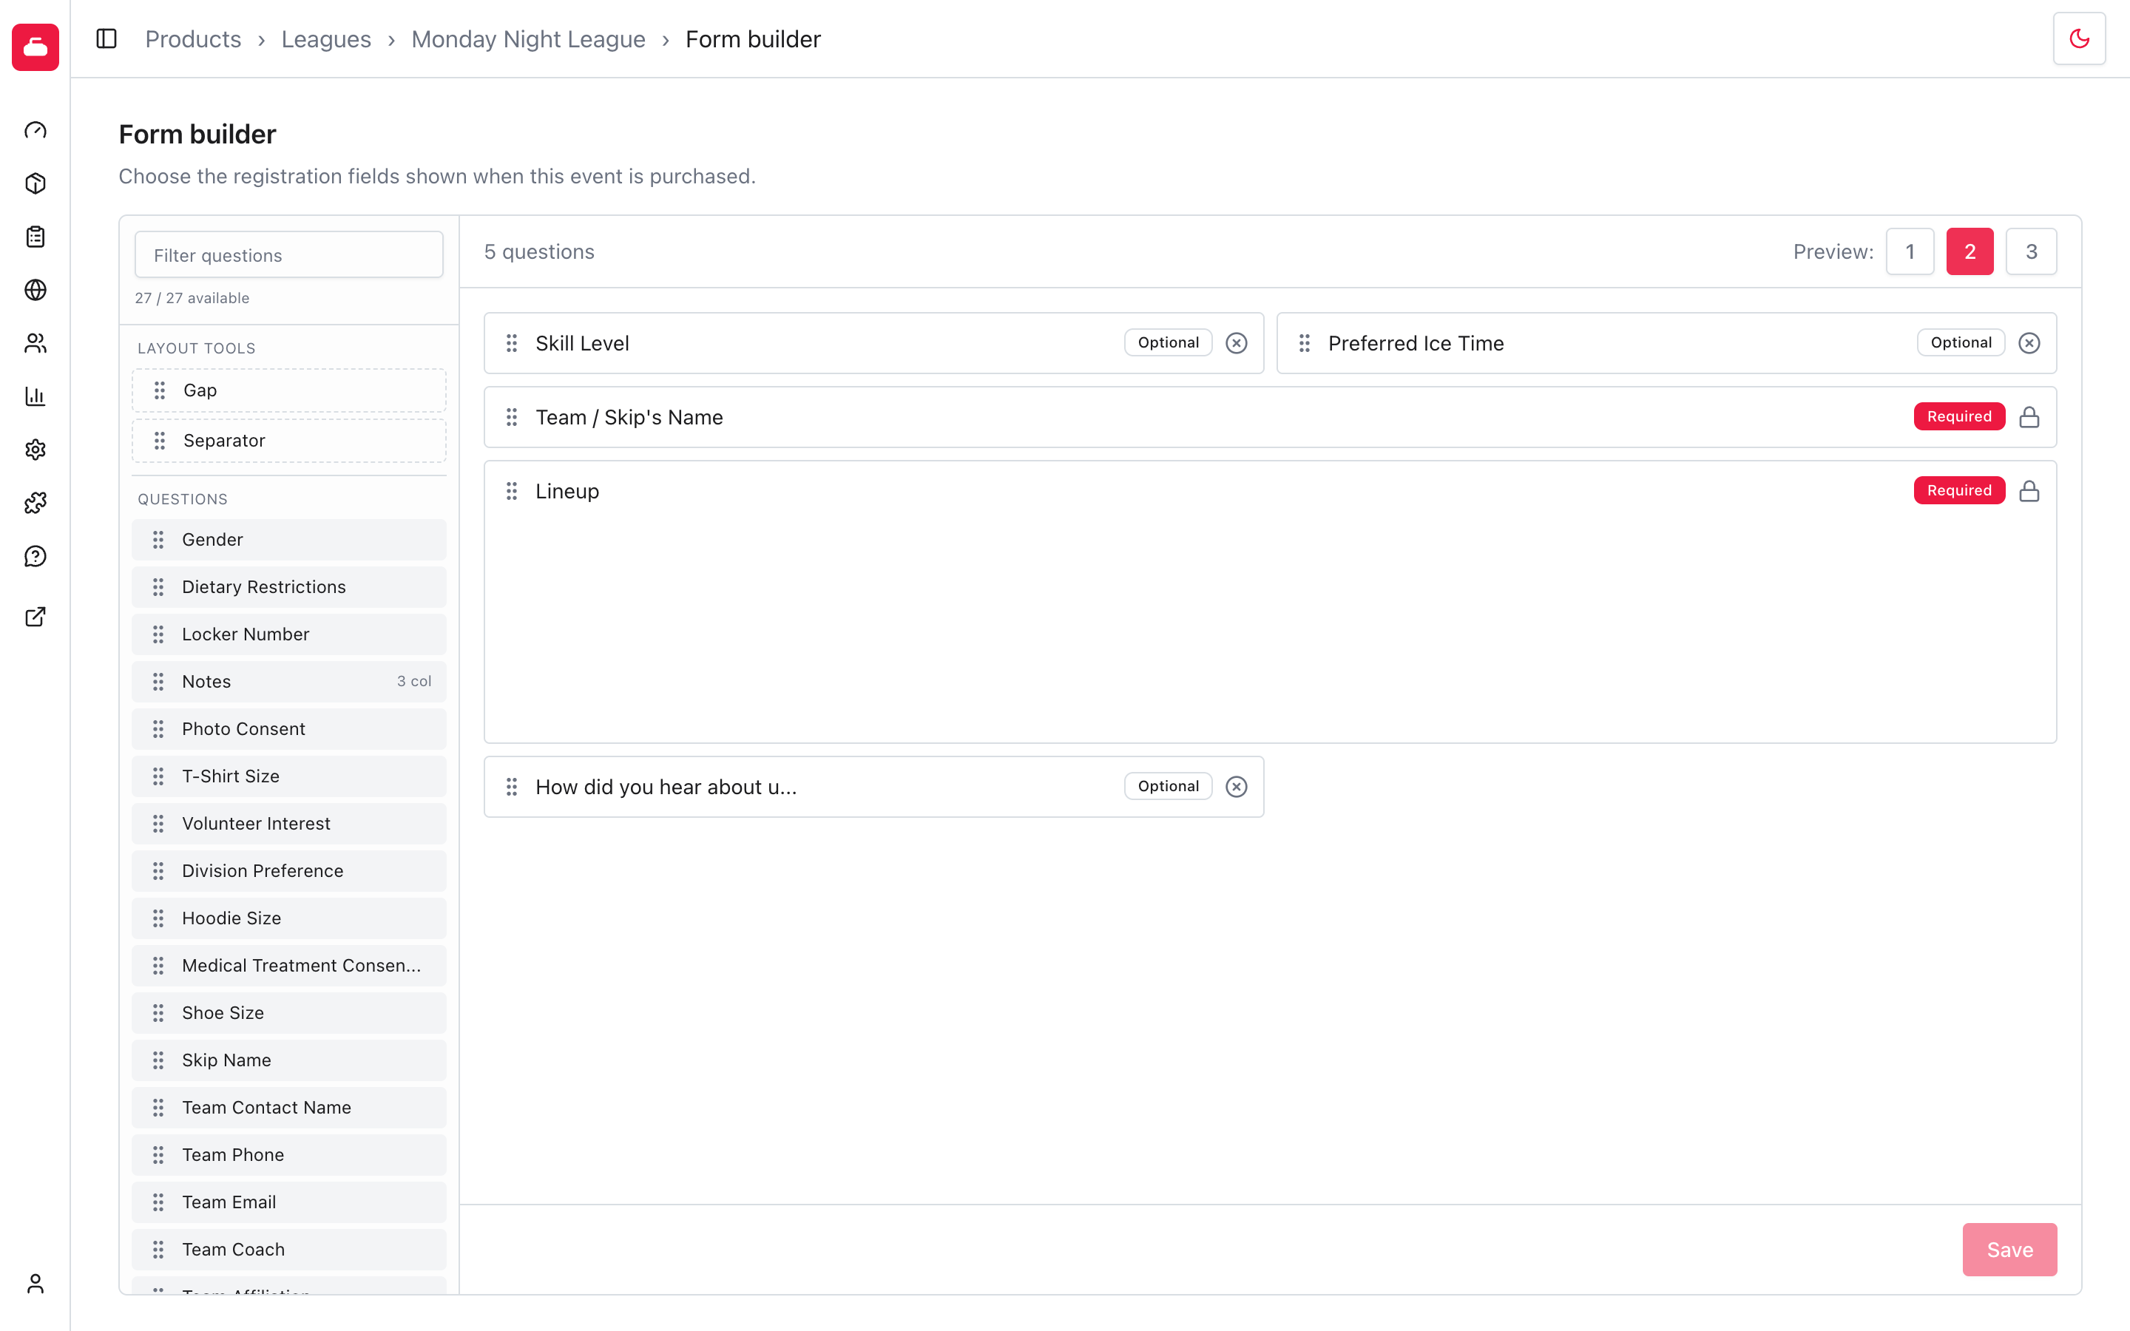Open the products box icon in sidebar
The height and width of the screenshot is (1331, 2130).
click(x=35, y=183)
